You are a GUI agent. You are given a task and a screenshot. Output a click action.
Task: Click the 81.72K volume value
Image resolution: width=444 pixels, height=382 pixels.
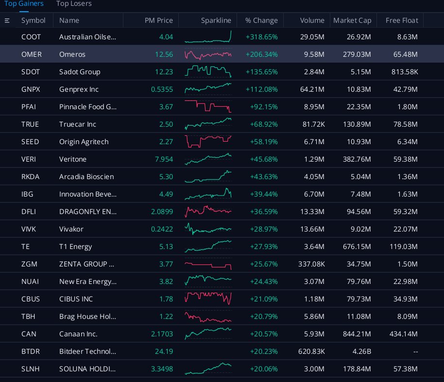(x=313, y=124)
